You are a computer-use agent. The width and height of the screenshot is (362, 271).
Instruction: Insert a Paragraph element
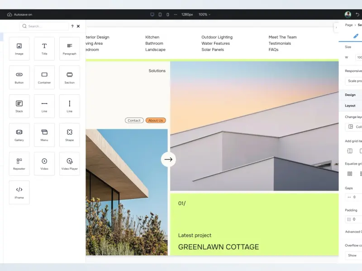tap(70, 49)
